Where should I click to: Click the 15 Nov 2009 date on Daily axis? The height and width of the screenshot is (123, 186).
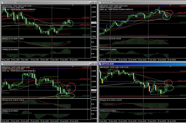pyautogui.click(x=5, y=60)
